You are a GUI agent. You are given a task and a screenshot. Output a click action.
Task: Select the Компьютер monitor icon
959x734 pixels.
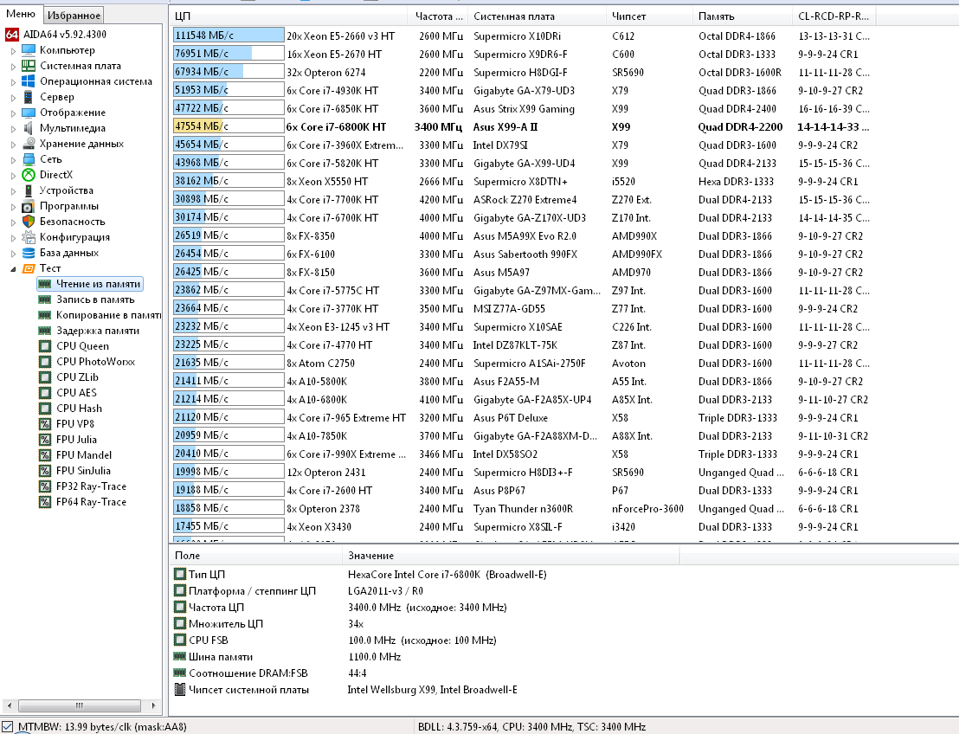(x=29, y=50)
